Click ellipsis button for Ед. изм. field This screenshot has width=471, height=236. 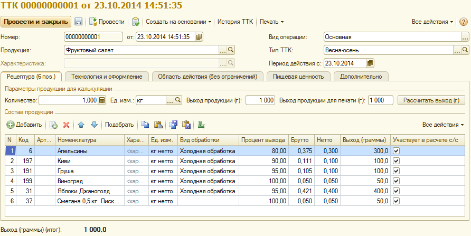point(171,100)
